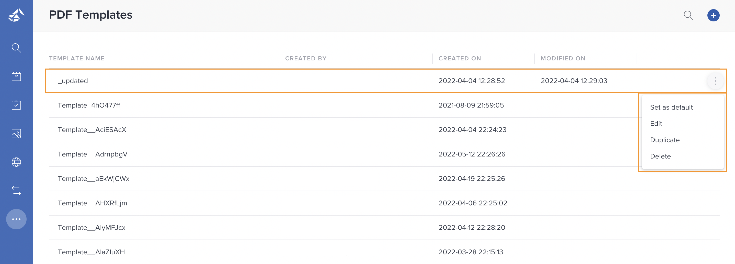The height and width of the screenshot is (264, 735).
Task: Click the more options ellipsis in sidebar
Action: [x=16, y=219]
